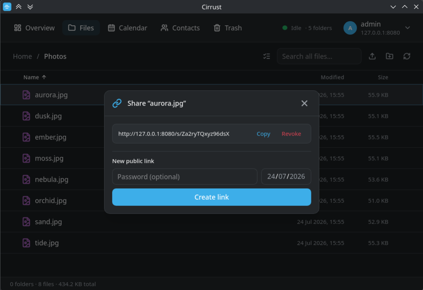Click the green Idle sync status indicator
This screenshot has width=423, height=290.
pos(285,28)
